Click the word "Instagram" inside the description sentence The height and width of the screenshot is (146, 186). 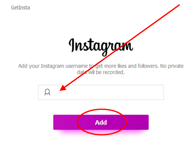pyautogui.click(x=52, y=66)
